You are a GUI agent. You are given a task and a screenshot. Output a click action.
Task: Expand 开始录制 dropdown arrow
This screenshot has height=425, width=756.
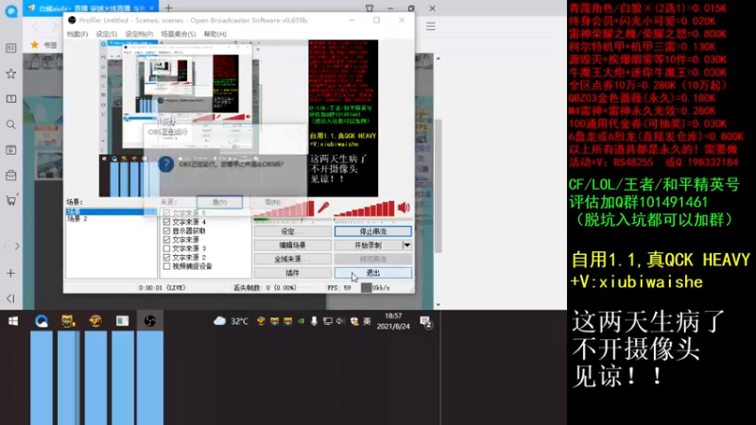[407, 246]
